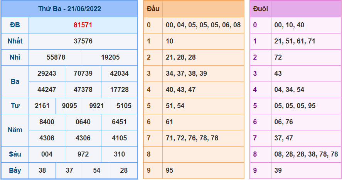Select second prize number 19205
342x180 pixels.
click(x=110, y=57)
